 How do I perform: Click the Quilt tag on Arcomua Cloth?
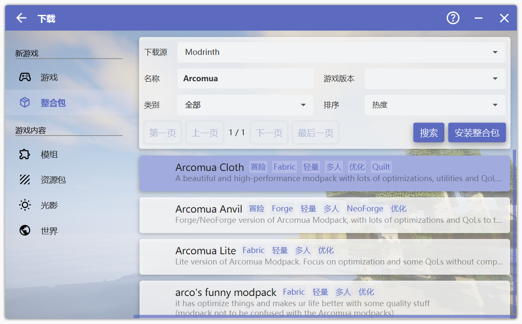(381, 167)
